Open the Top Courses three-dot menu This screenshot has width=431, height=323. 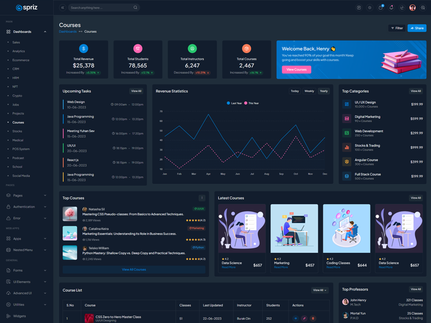[x=202, y=198]
